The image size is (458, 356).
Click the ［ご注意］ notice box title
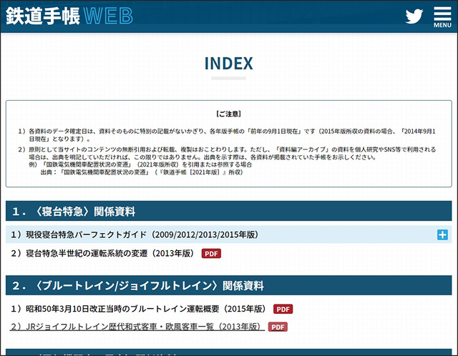(228, 114)
